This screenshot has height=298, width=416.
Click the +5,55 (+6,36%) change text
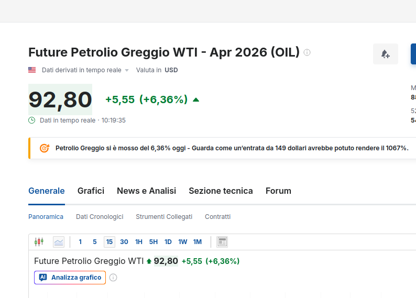[x=147, y=100]
